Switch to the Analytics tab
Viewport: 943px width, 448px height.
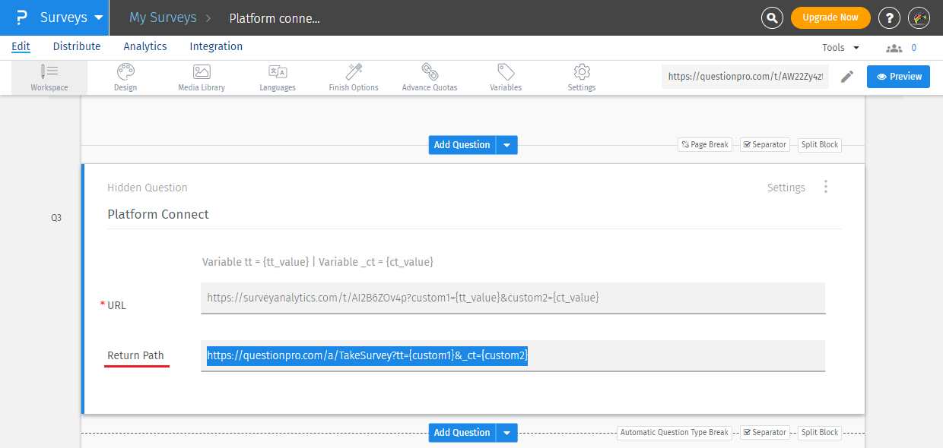145,46
